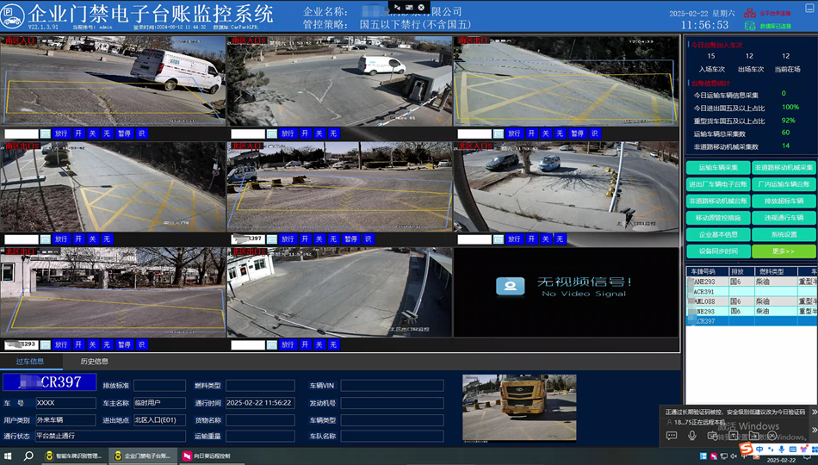Viewport: 818px width, 465px height.
Task: Click the system logo icon in title bar
Action: pos(13,13)
